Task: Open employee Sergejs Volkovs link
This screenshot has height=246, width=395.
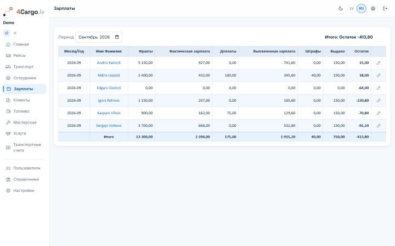Action: [109, 126]
